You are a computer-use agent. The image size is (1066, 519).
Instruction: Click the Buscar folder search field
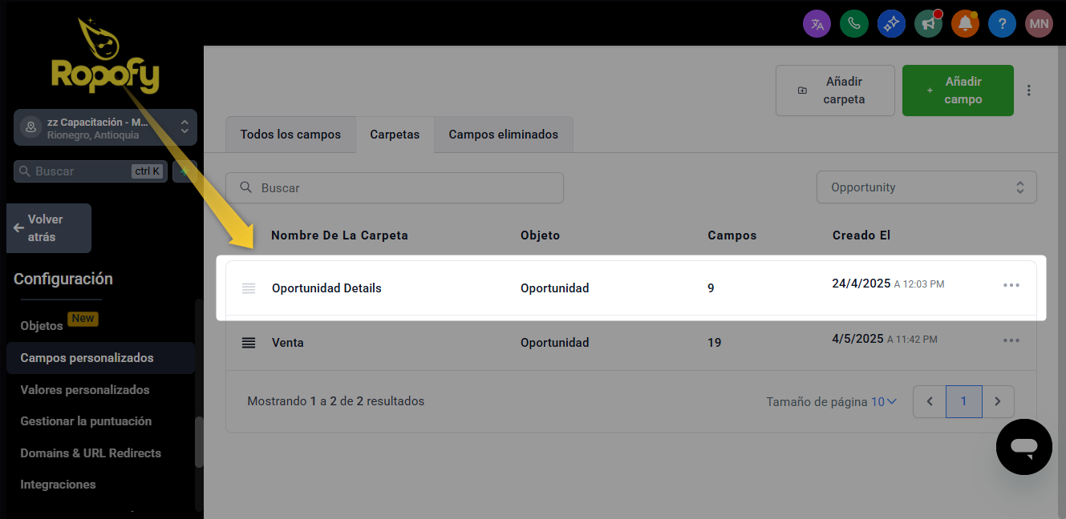[395, 188]
